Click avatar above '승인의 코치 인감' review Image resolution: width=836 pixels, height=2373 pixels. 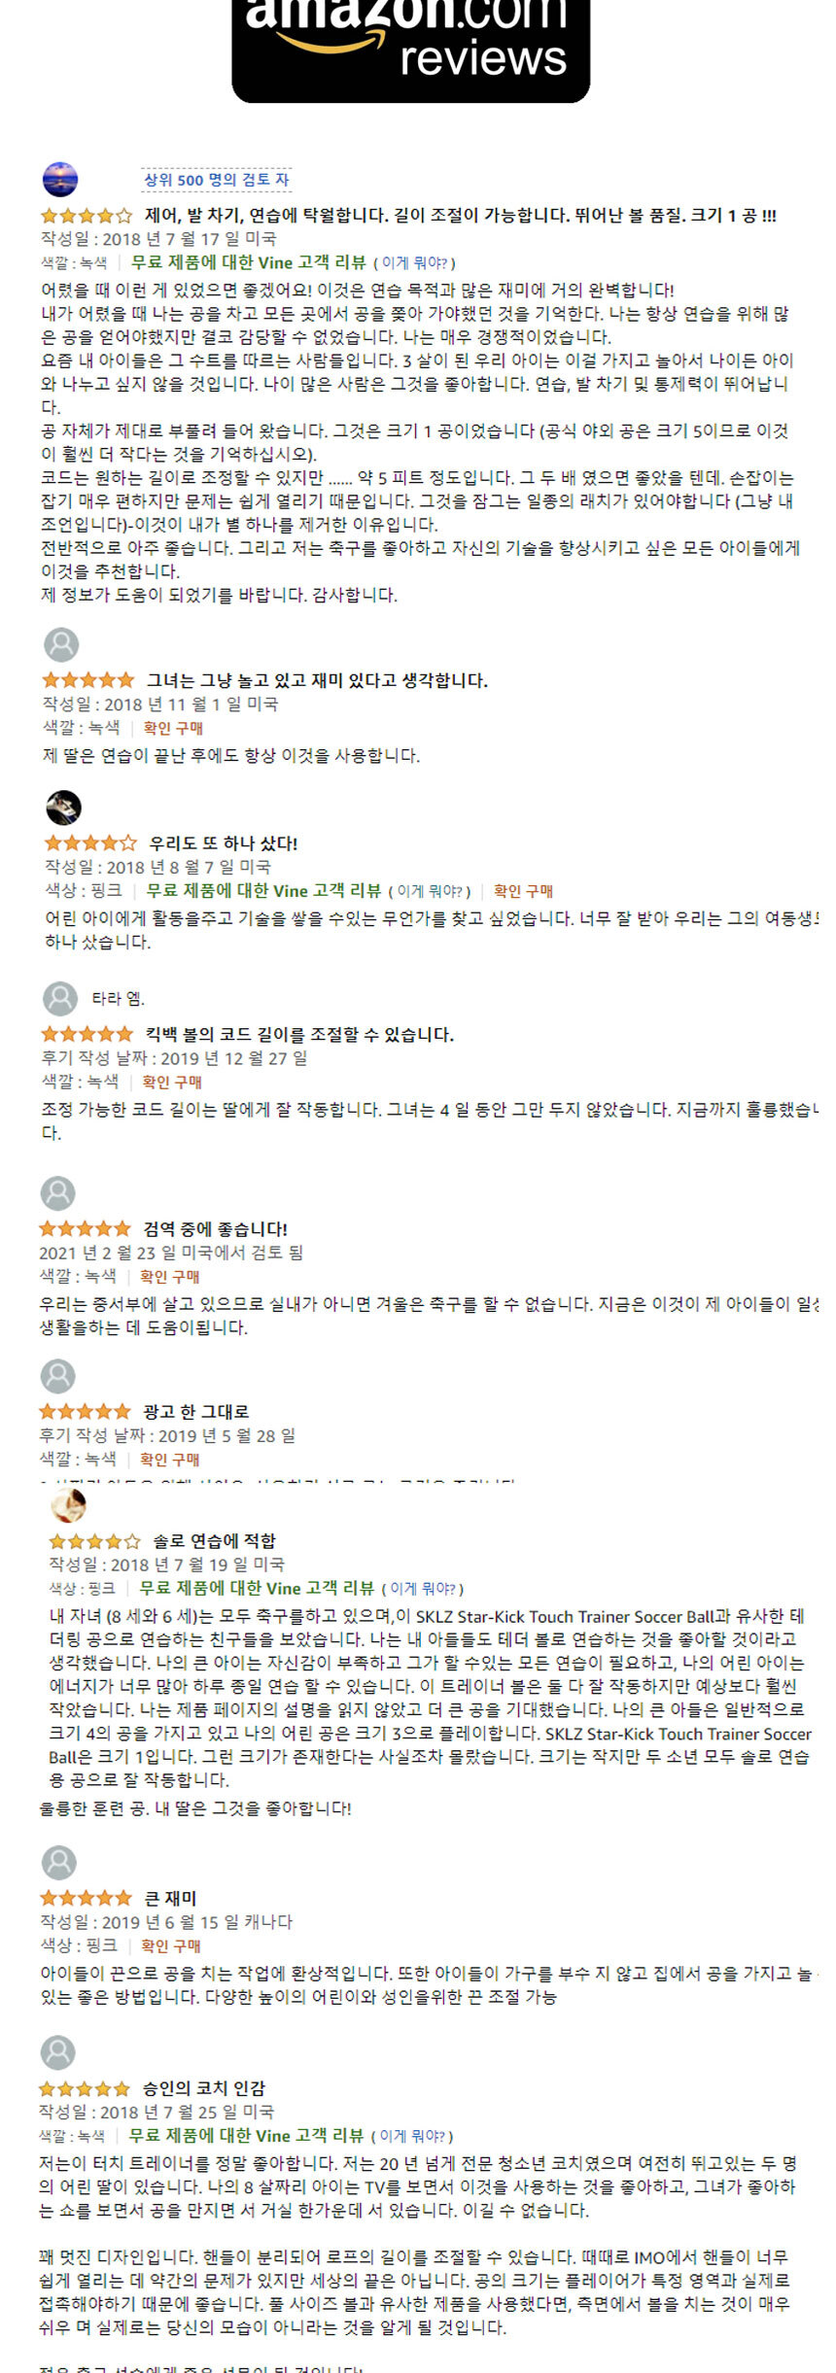pos(57,2052)
